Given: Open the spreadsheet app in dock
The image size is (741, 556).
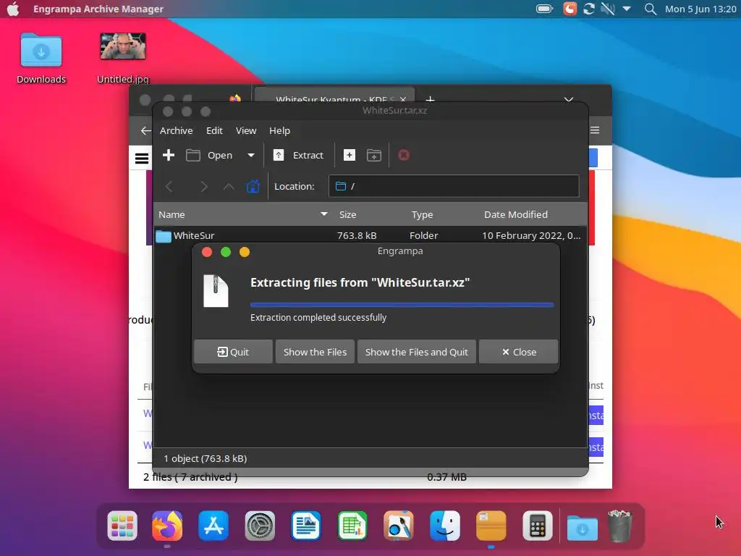Looking at the screenshot, I should [352, 526].
